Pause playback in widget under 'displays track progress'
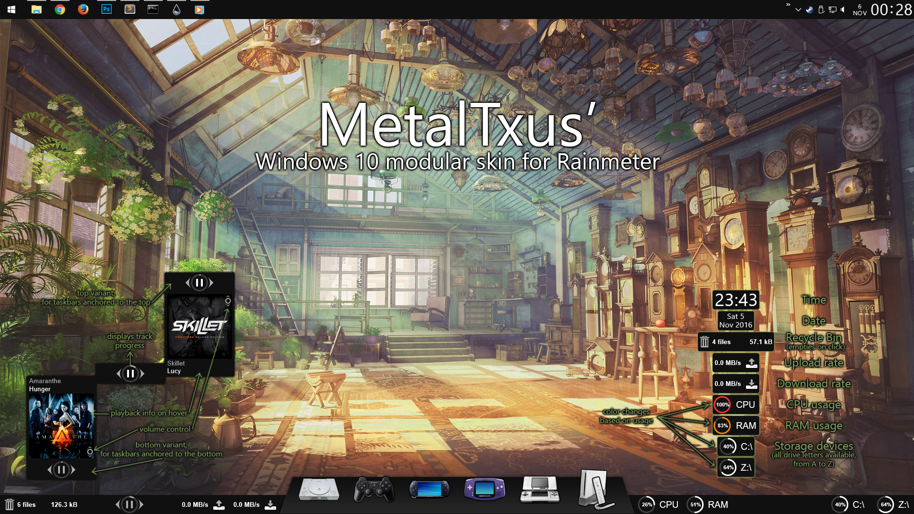Image resolution: width=914 pixels, height=514 pixels. pos(130,374)
